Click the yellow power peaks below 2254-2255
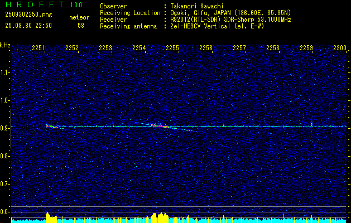 click(x=160, y=217)
